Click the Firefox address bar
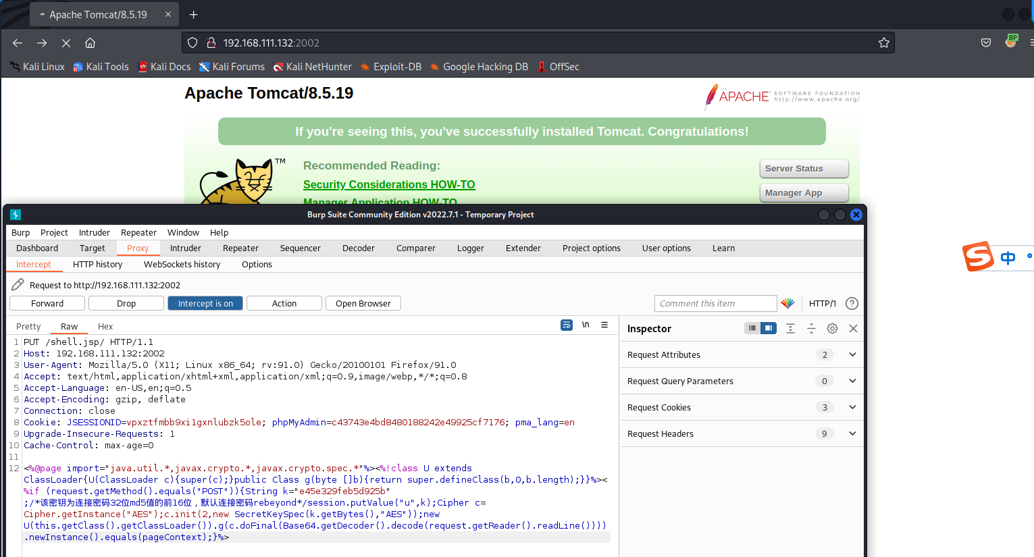The width and height of the screenshot is (1034, 557). pyautogui.click(x=538, y=43)
